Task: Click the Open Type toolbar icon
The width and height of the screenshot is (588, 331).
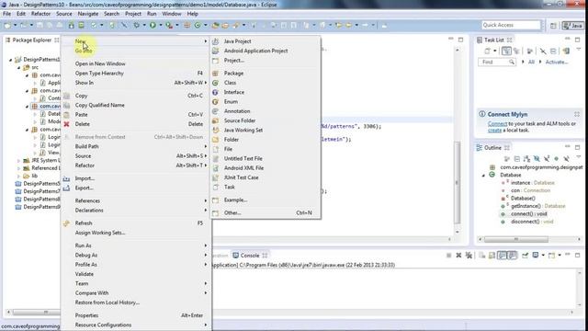Action: [215, 25]
